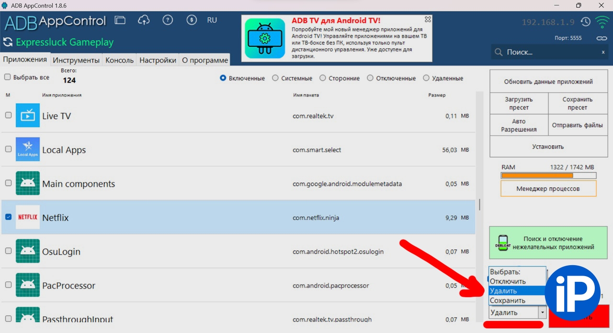Open the file manager folder icon

120,20
